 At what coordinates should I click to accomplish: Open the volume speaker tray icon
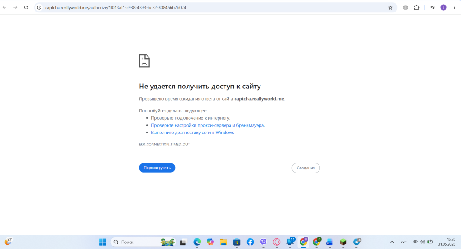422,242
